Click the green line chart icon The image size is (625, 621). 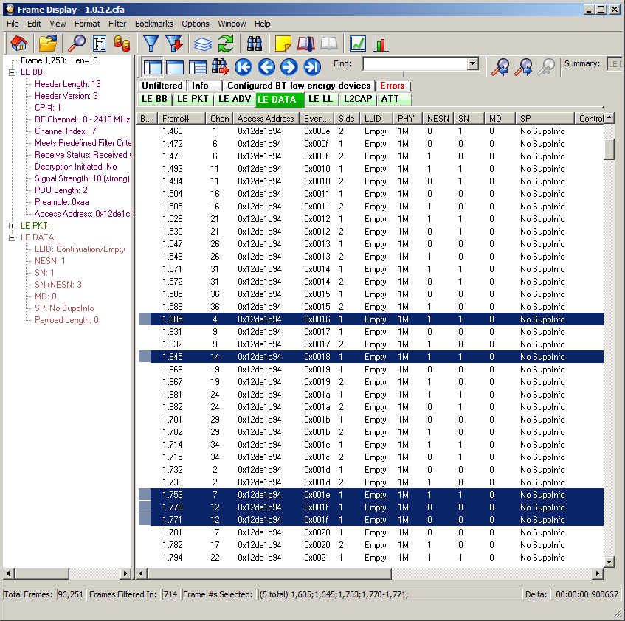point(358,44)
